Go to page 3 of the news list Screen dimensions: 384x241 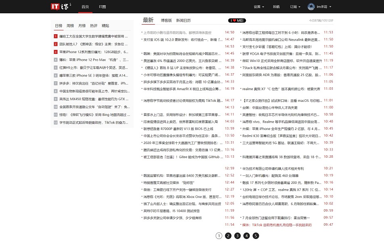tap(237, 236)
